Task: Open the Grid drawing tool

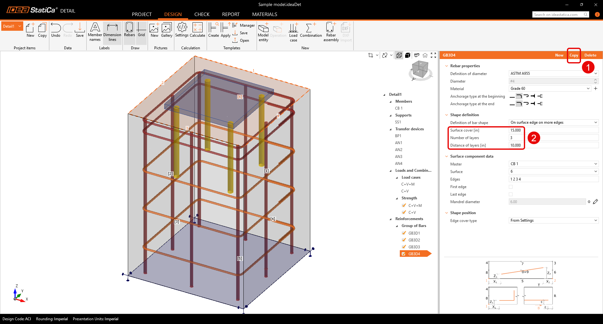Action: [x=141, y=30]
